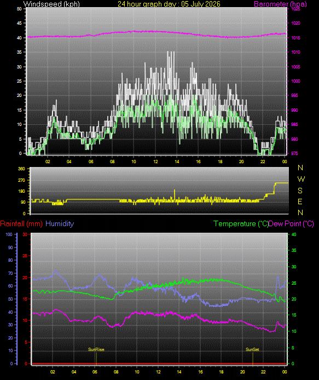This screenshot has height=380, width=319.
Task: Click the 100 humidity scale value
Action: 9,234
